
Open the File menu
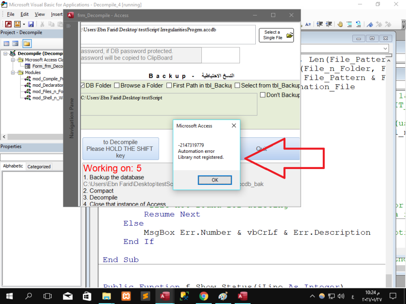point(11,14)
